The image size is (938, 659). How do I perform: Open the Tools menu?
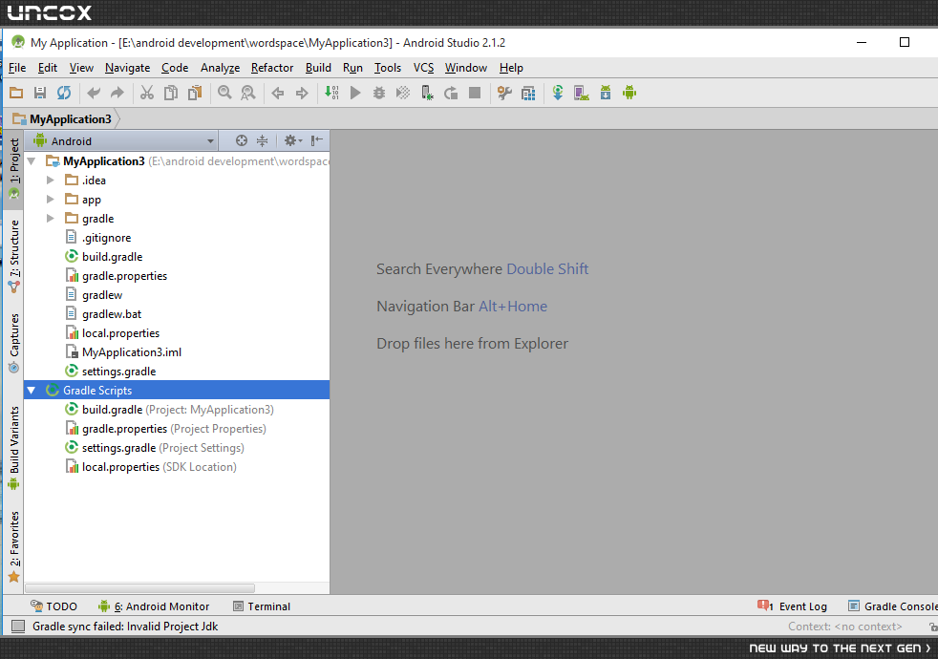[x=388, y=68]
